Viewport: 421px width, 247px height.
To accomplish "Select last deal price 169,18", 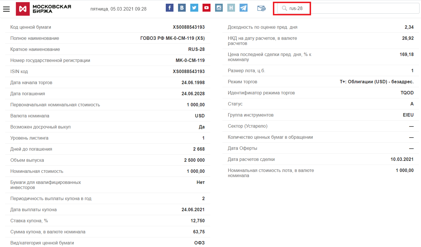I will (406, 54).
